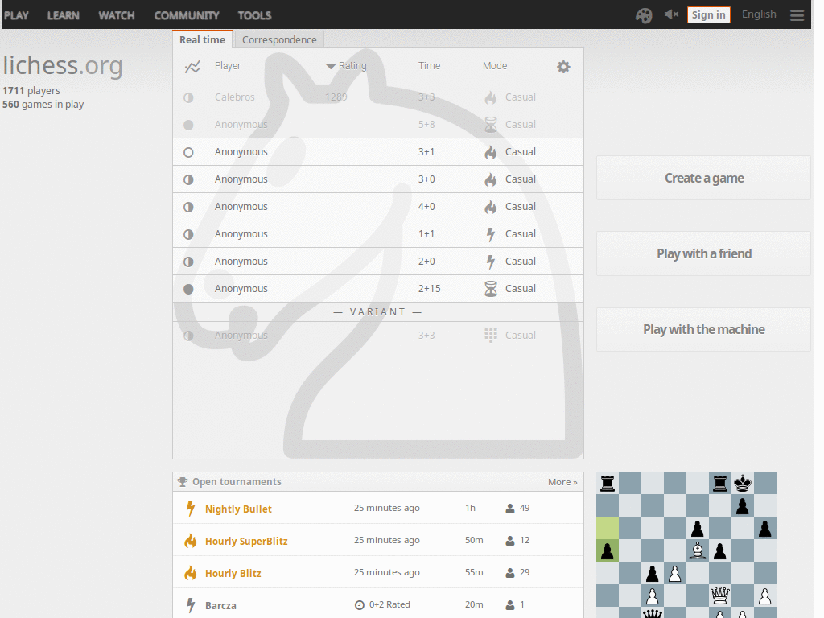Click bullet bolt icon in 1+1 row
824x618 pixels.
[490, 234]
